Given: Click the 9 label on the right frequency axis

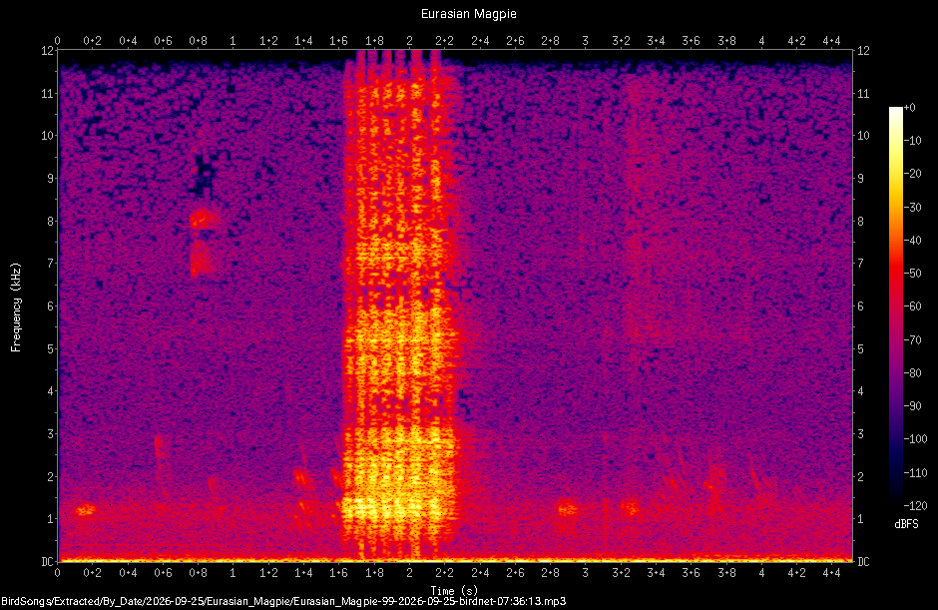Looking at the screenshot, I should (861, 179).
